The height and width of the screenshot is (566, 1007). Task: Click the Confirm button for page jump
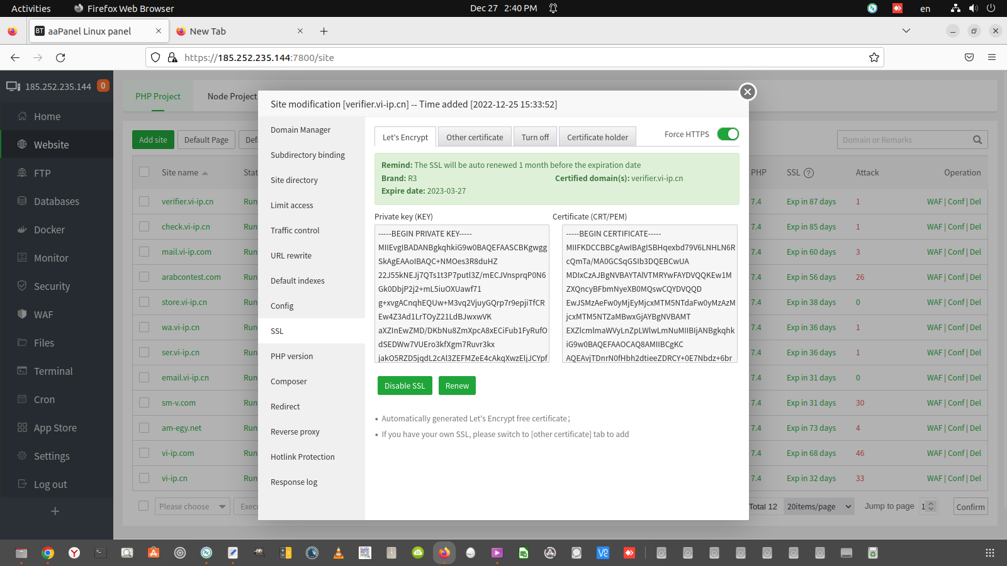970,507
